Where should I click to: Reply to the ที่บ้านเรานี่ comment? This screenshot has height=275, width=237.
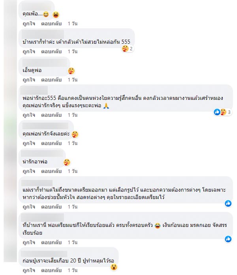(x=51, y=242)
